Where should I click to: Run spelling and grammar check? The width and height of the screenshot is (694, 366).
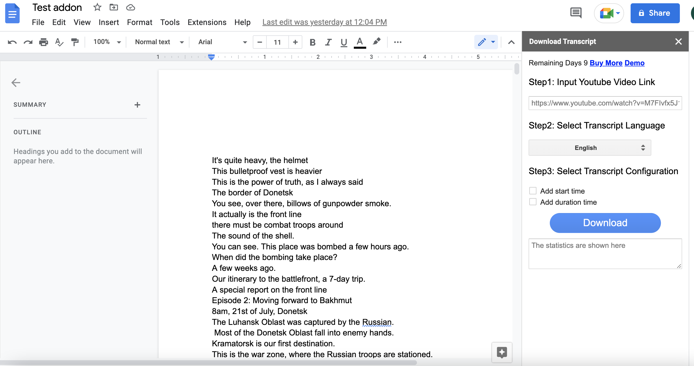point(59,42)
